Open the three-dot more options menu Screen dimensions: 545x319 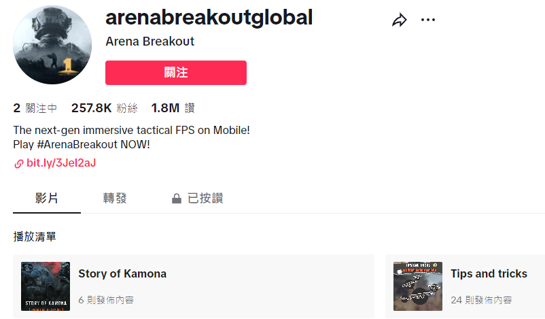(x=427, y=20)
